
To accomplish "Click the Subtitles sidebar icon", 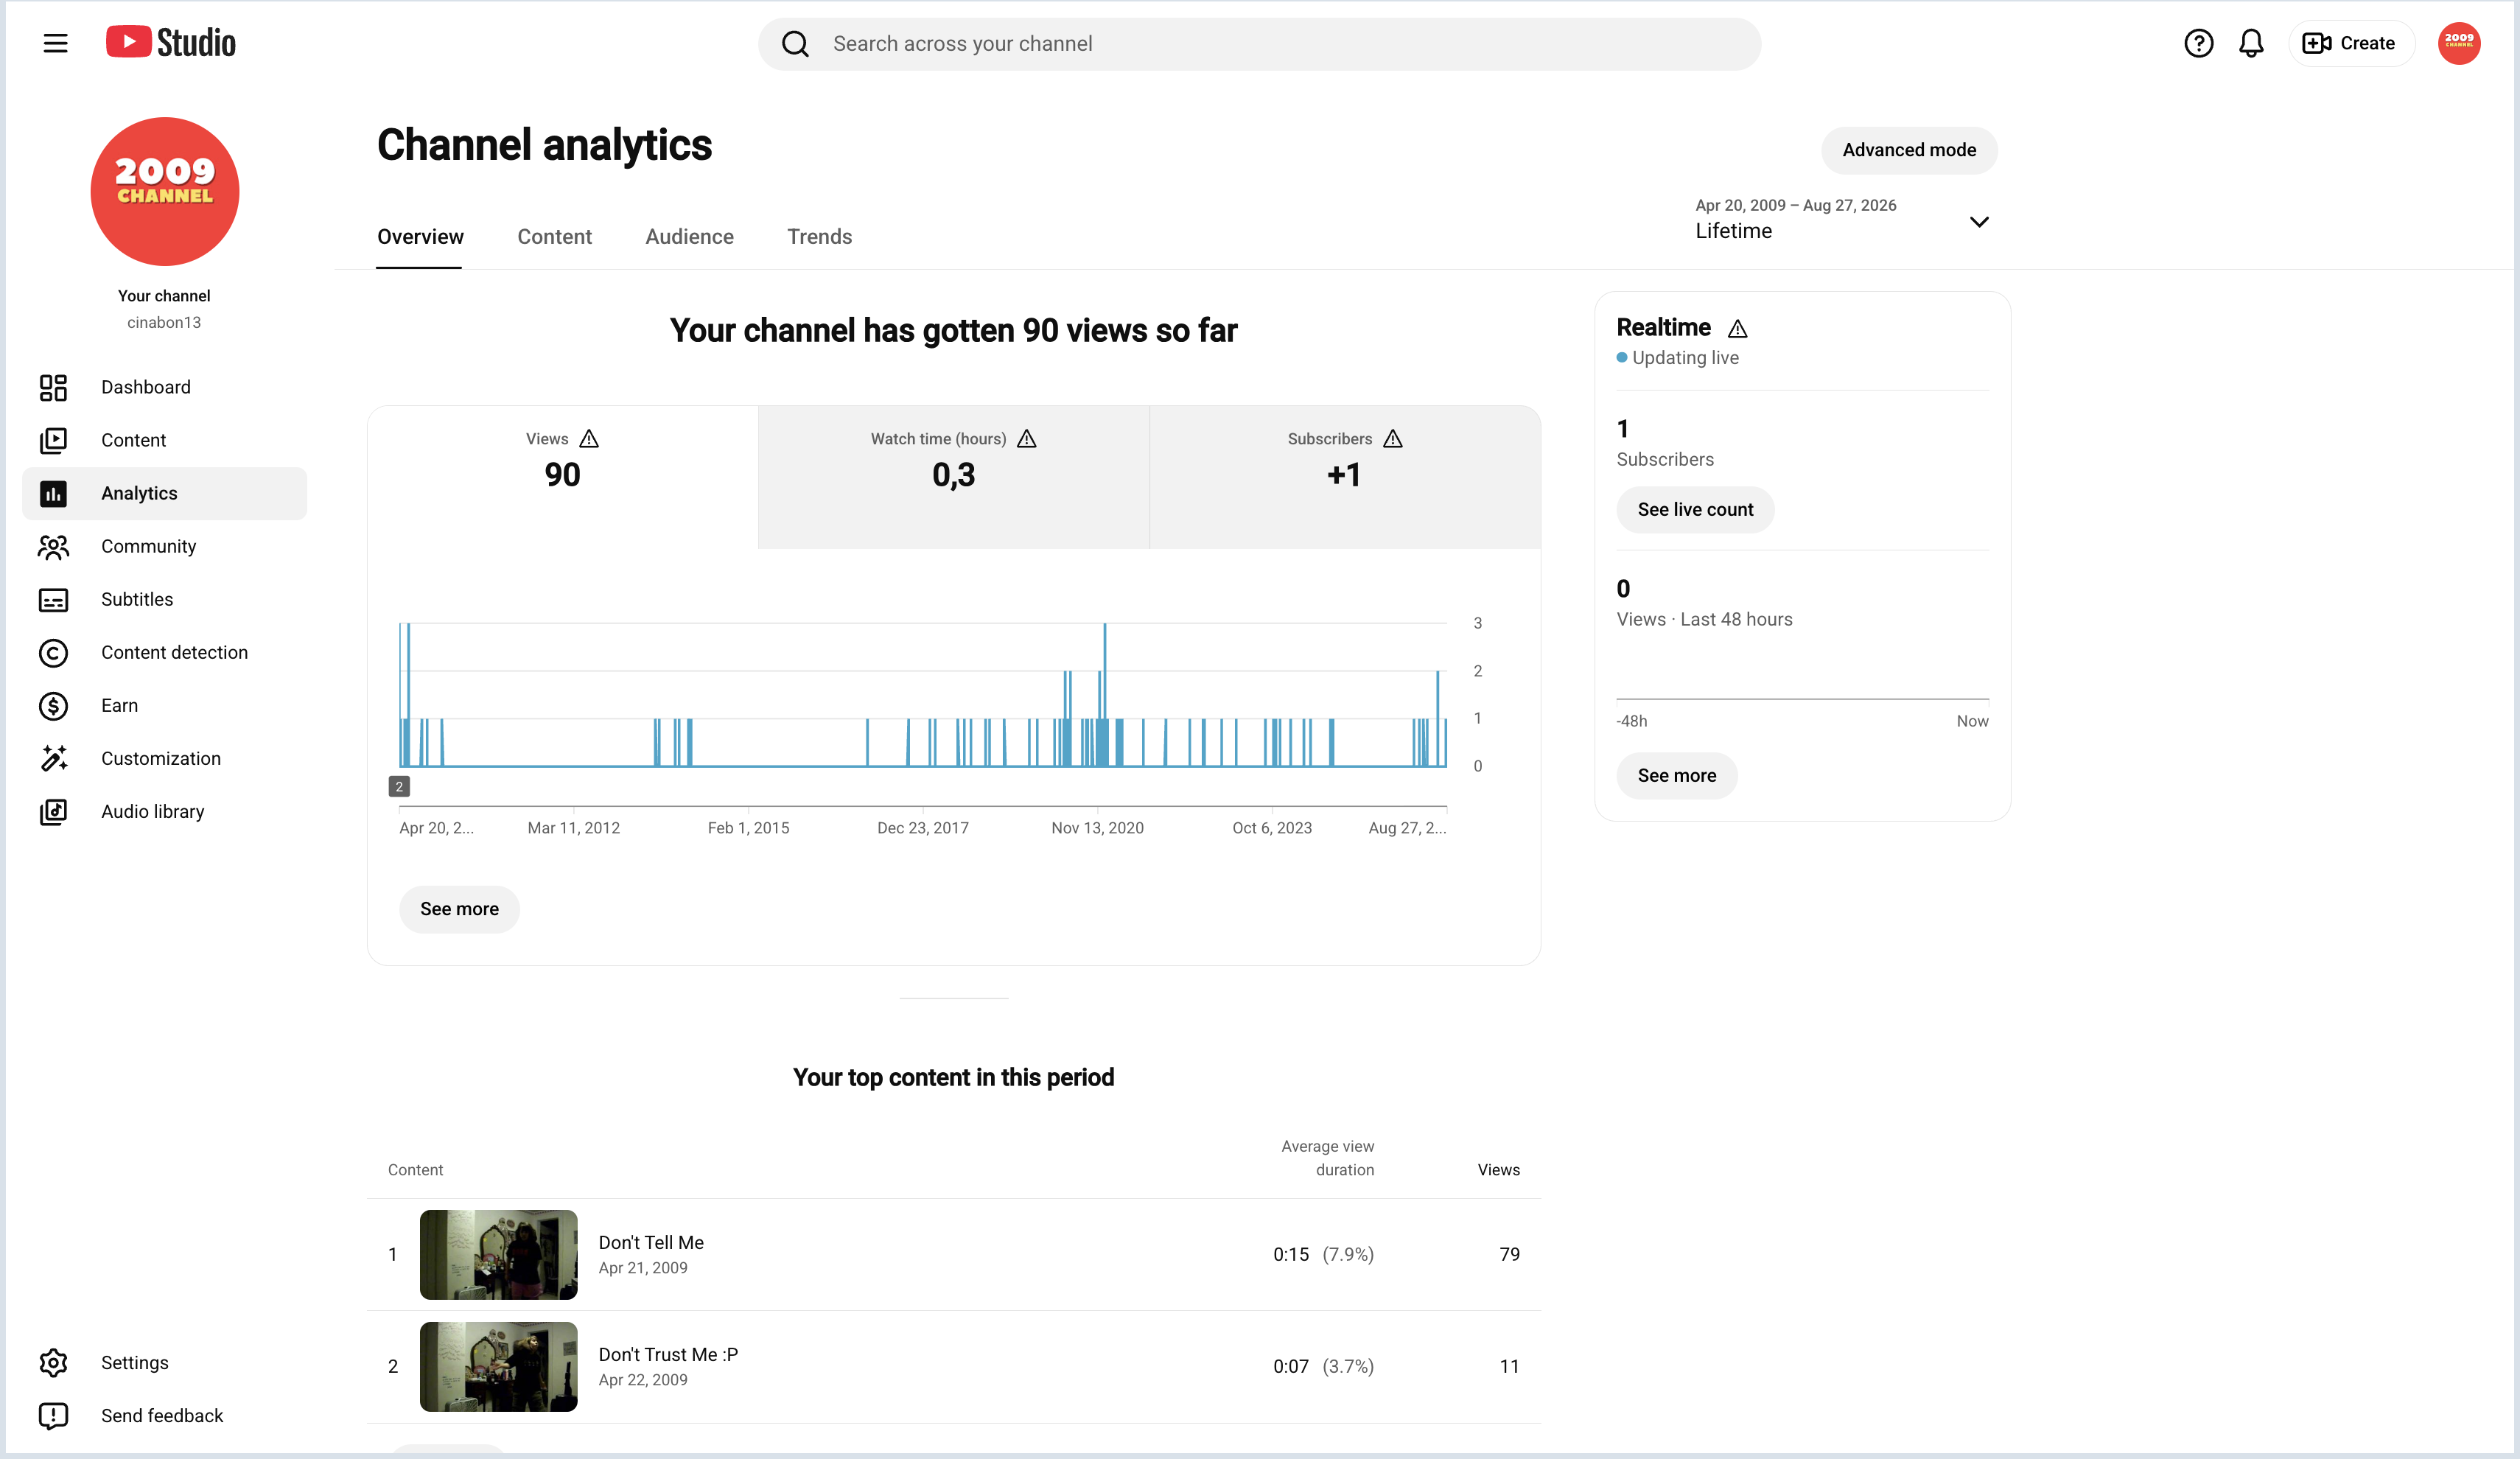I will tap(53, 599).
